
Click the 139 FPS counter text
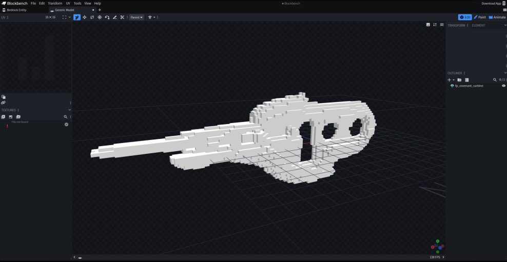coord(435,257)
